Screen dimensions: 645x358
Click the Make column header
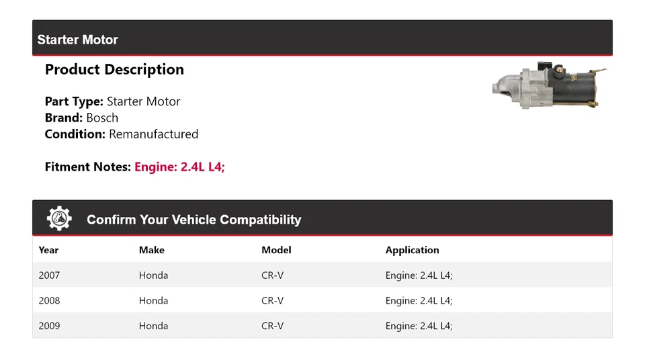coord(152,250)
